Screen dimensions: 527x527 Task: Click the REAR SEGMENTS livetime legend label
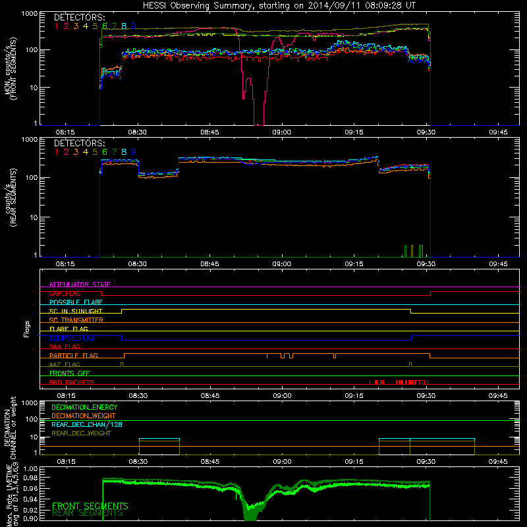click(88, 513)
